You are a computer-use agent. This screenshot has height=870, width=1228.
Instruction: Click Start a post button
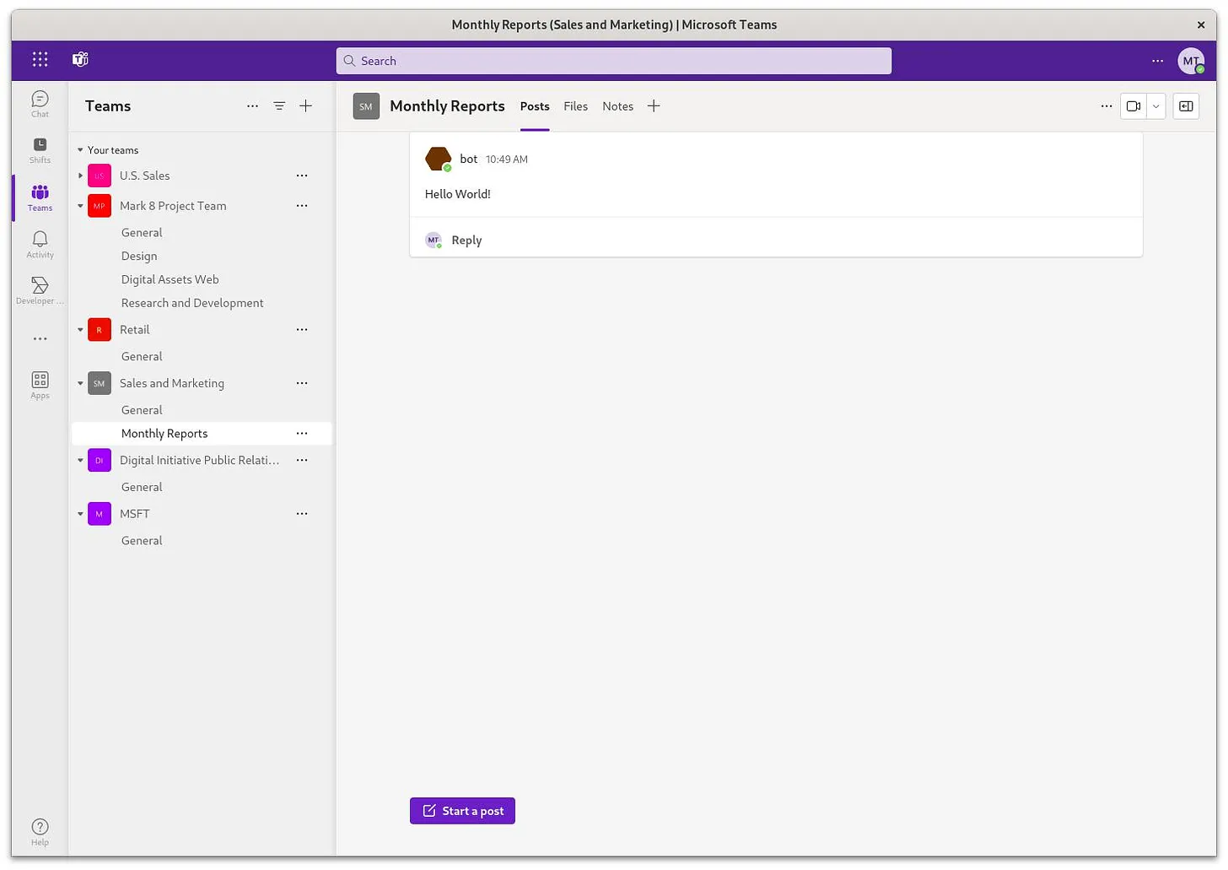pos(462,811)
